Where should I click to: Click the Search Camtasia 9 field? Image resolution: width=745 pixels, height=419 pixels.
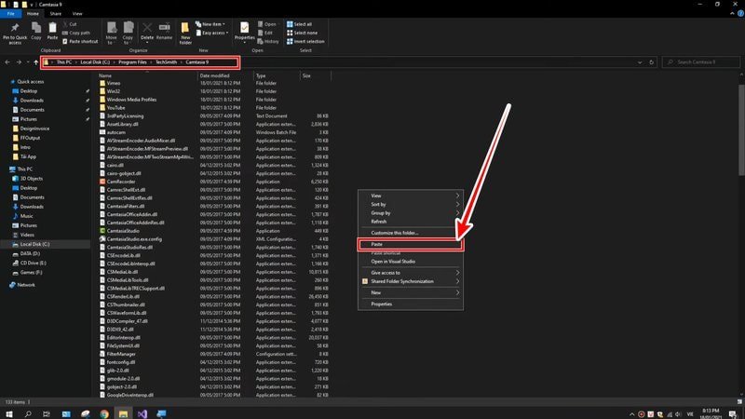[701, 62]
